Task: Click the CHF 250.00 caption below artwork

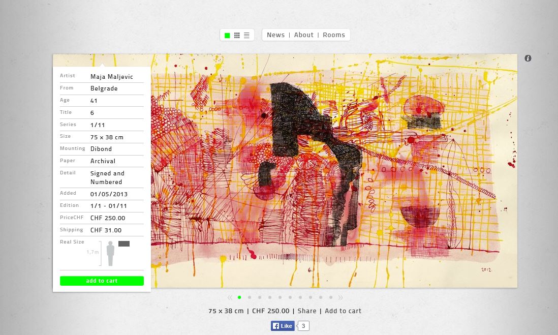Action: coord(271,311)
